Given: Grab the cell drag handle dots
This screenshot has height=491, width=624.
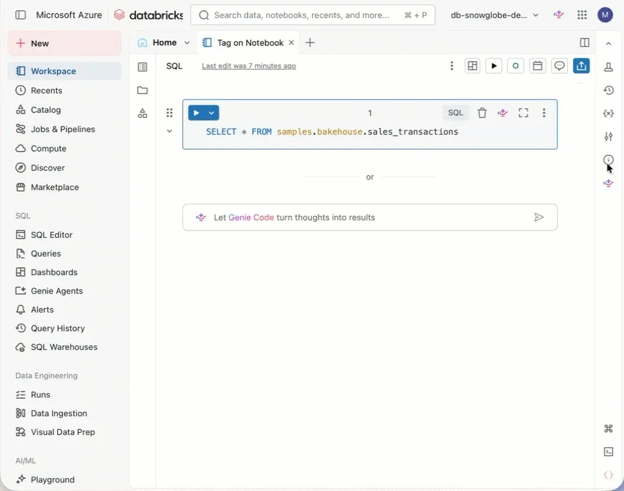Looking at the screenshot, I should click(x=170, y=113).
